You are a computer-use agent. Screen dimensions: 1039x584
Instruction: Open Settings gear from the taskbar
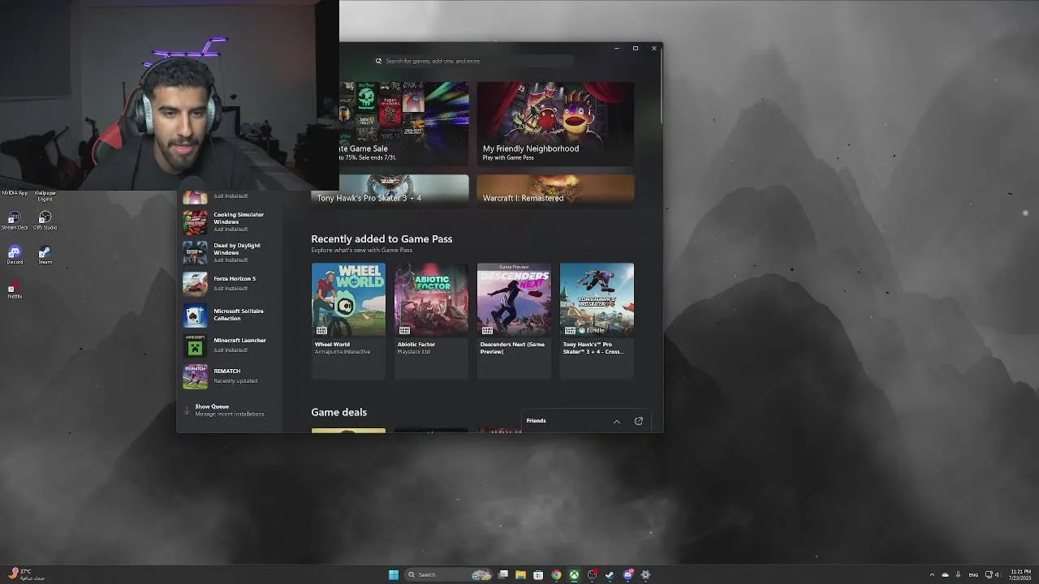point(645,574)
